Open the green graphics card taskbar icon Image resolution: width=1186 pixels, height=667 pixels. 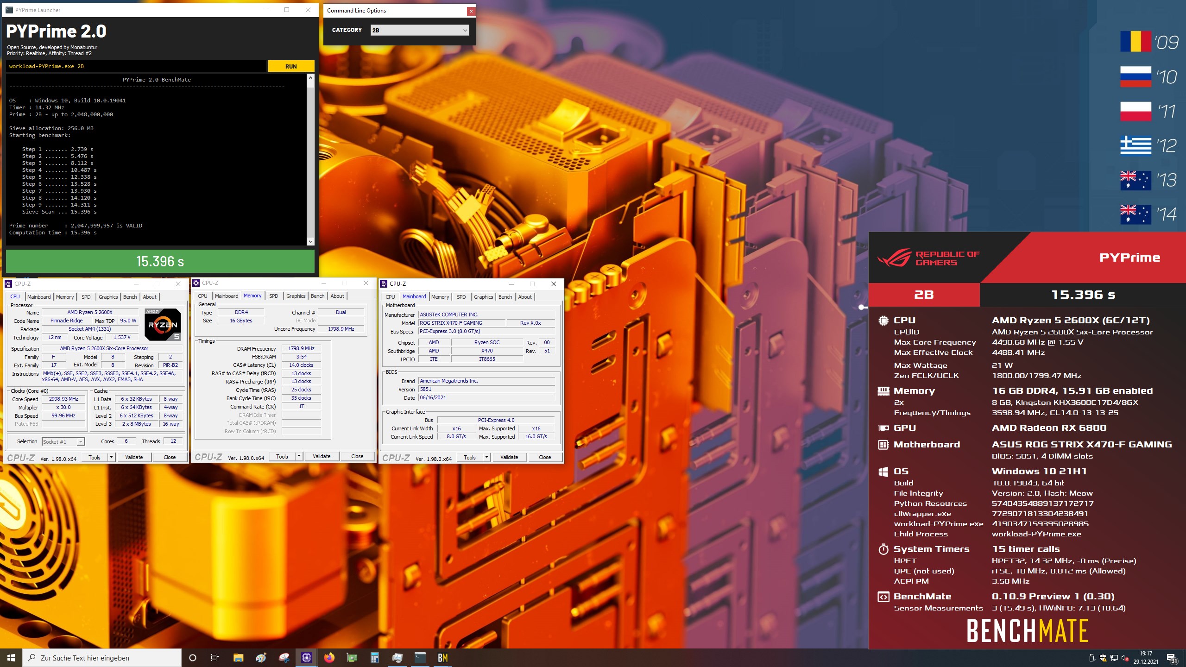pyautogui.click(x=352, y=658)
